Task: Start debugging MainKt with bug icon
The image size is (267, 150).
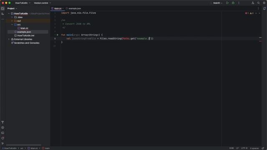Action: (233, 3)
